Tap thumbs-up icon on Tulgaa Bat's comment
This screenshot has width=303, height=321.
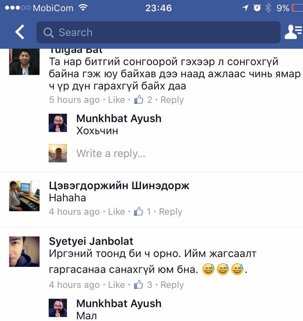(138, 100)
